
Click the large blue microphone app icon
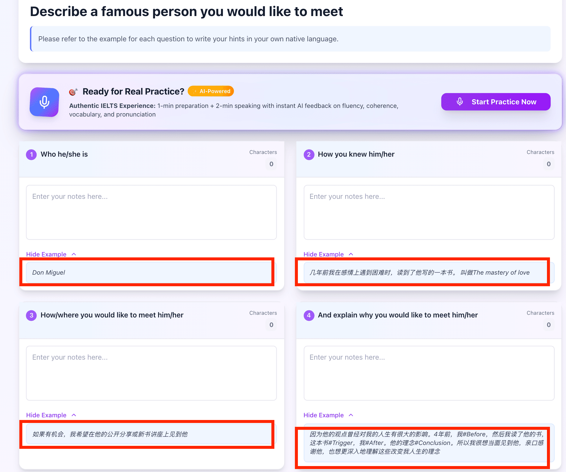tap(44, 102)
